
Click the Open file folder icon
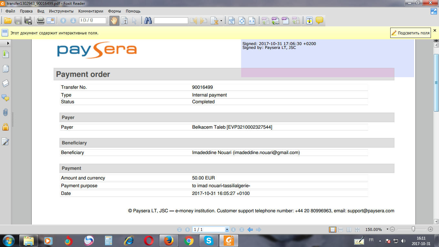point(8,21)
